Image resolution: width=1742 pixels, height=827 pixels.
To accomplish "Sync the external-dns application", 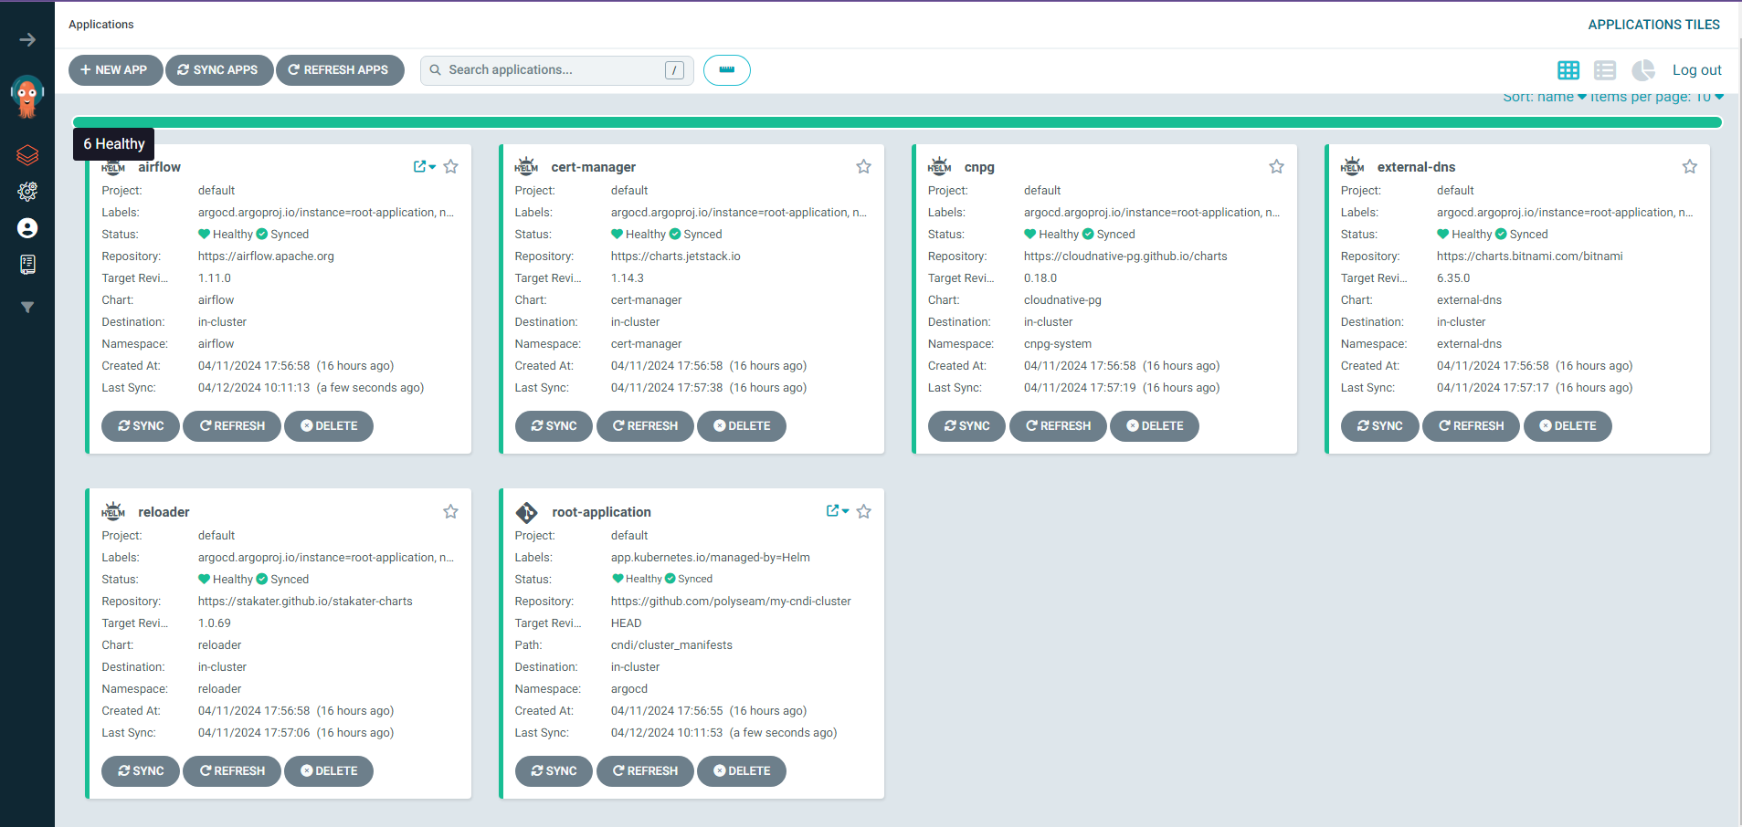I will click(1379, 426).
